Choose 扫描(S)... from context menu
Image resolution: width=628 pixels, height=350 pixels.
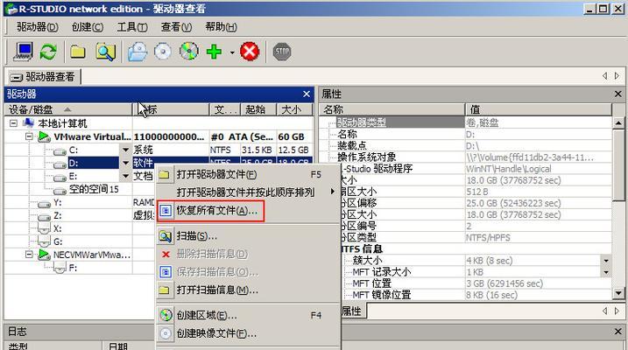[x=248, y=236]
